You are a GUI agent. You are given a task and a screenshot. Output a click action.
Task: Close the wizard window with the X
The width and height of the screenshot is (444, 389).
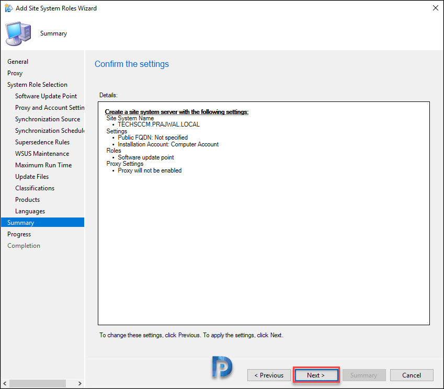[x=436, y=8]
